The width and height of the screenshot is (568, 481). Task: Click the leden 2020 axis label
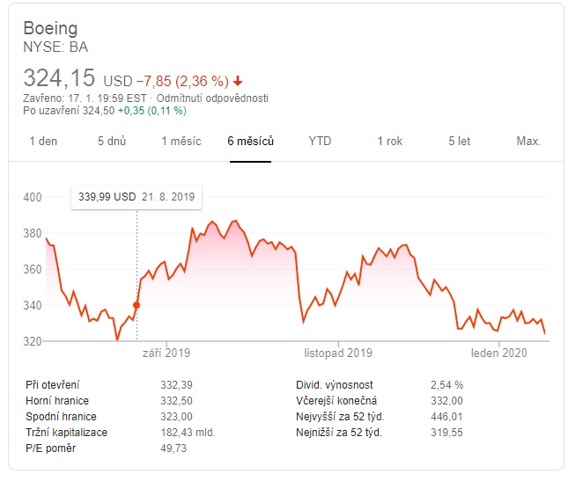click(498, 353)
